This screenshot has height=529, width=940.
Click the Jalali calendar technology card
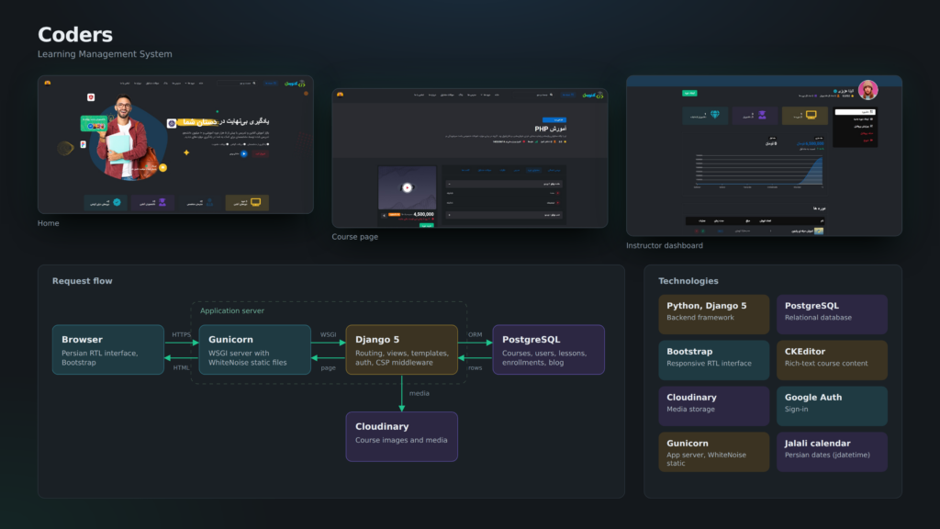[832, 452]
